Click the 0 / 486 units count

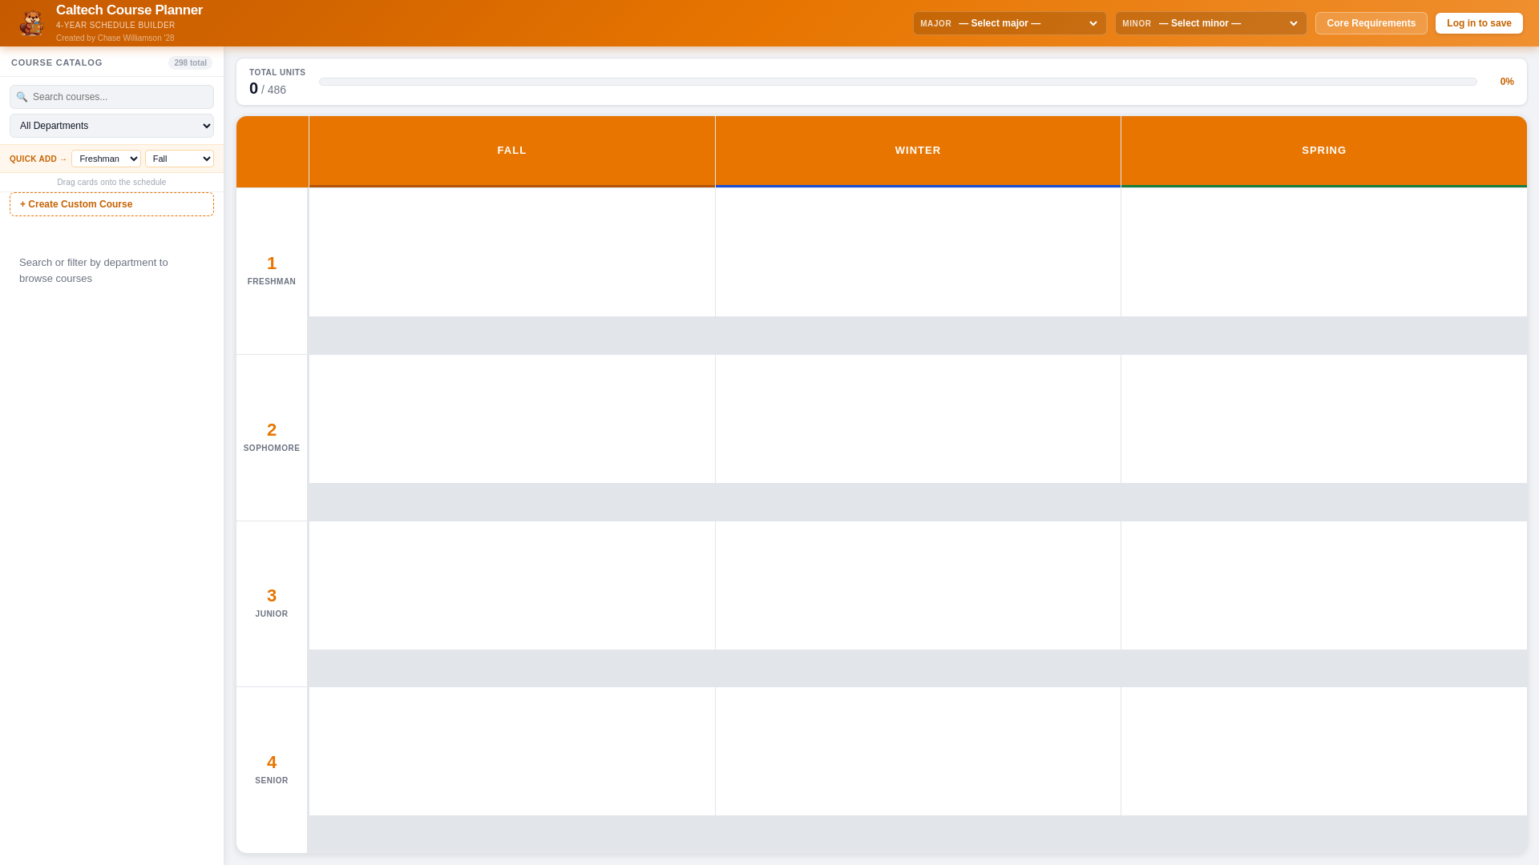[268, 89]
